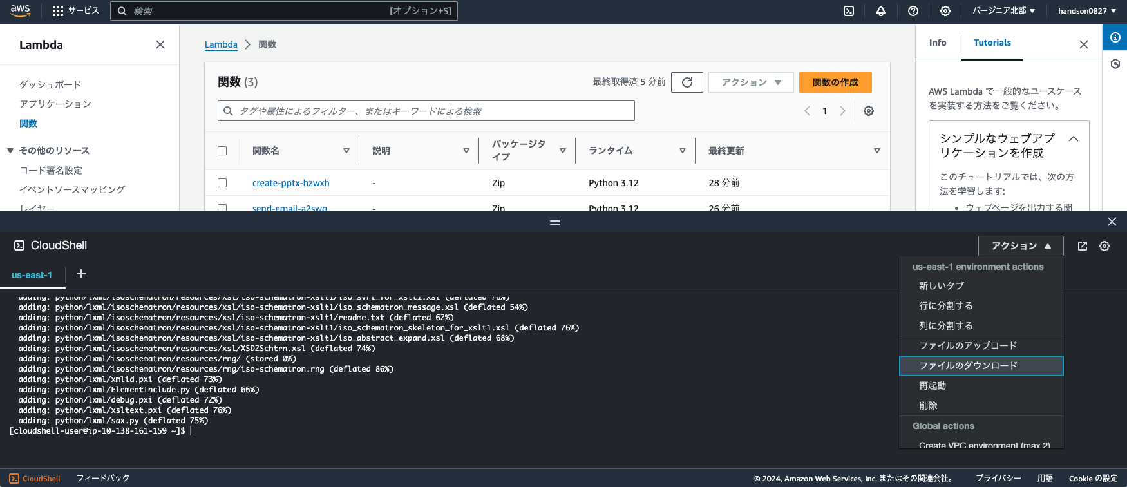Refresh the functions list
The height and width of the screenshot is (487, 1127).
point(687,82)
